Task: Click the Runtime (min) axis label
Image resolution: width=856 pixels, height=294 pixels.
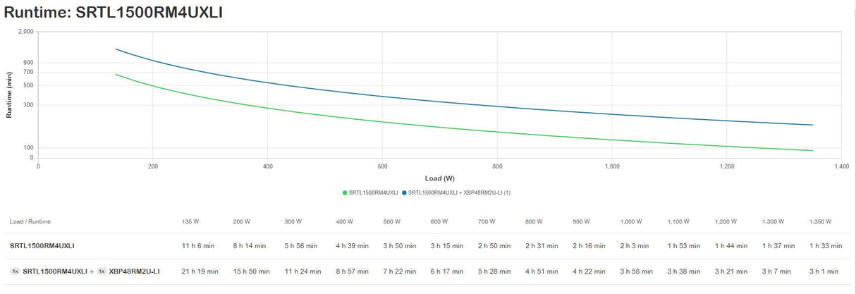Action: tap(9, 94)
